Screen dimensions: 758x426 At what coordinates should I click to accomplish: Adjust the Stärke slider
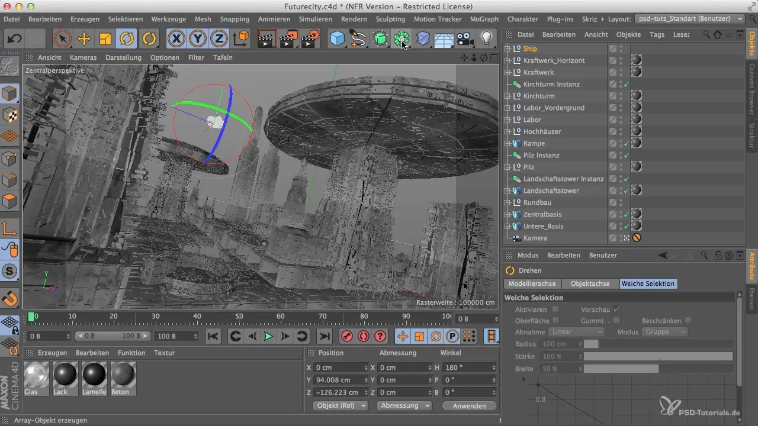click(x=658, y=356)
